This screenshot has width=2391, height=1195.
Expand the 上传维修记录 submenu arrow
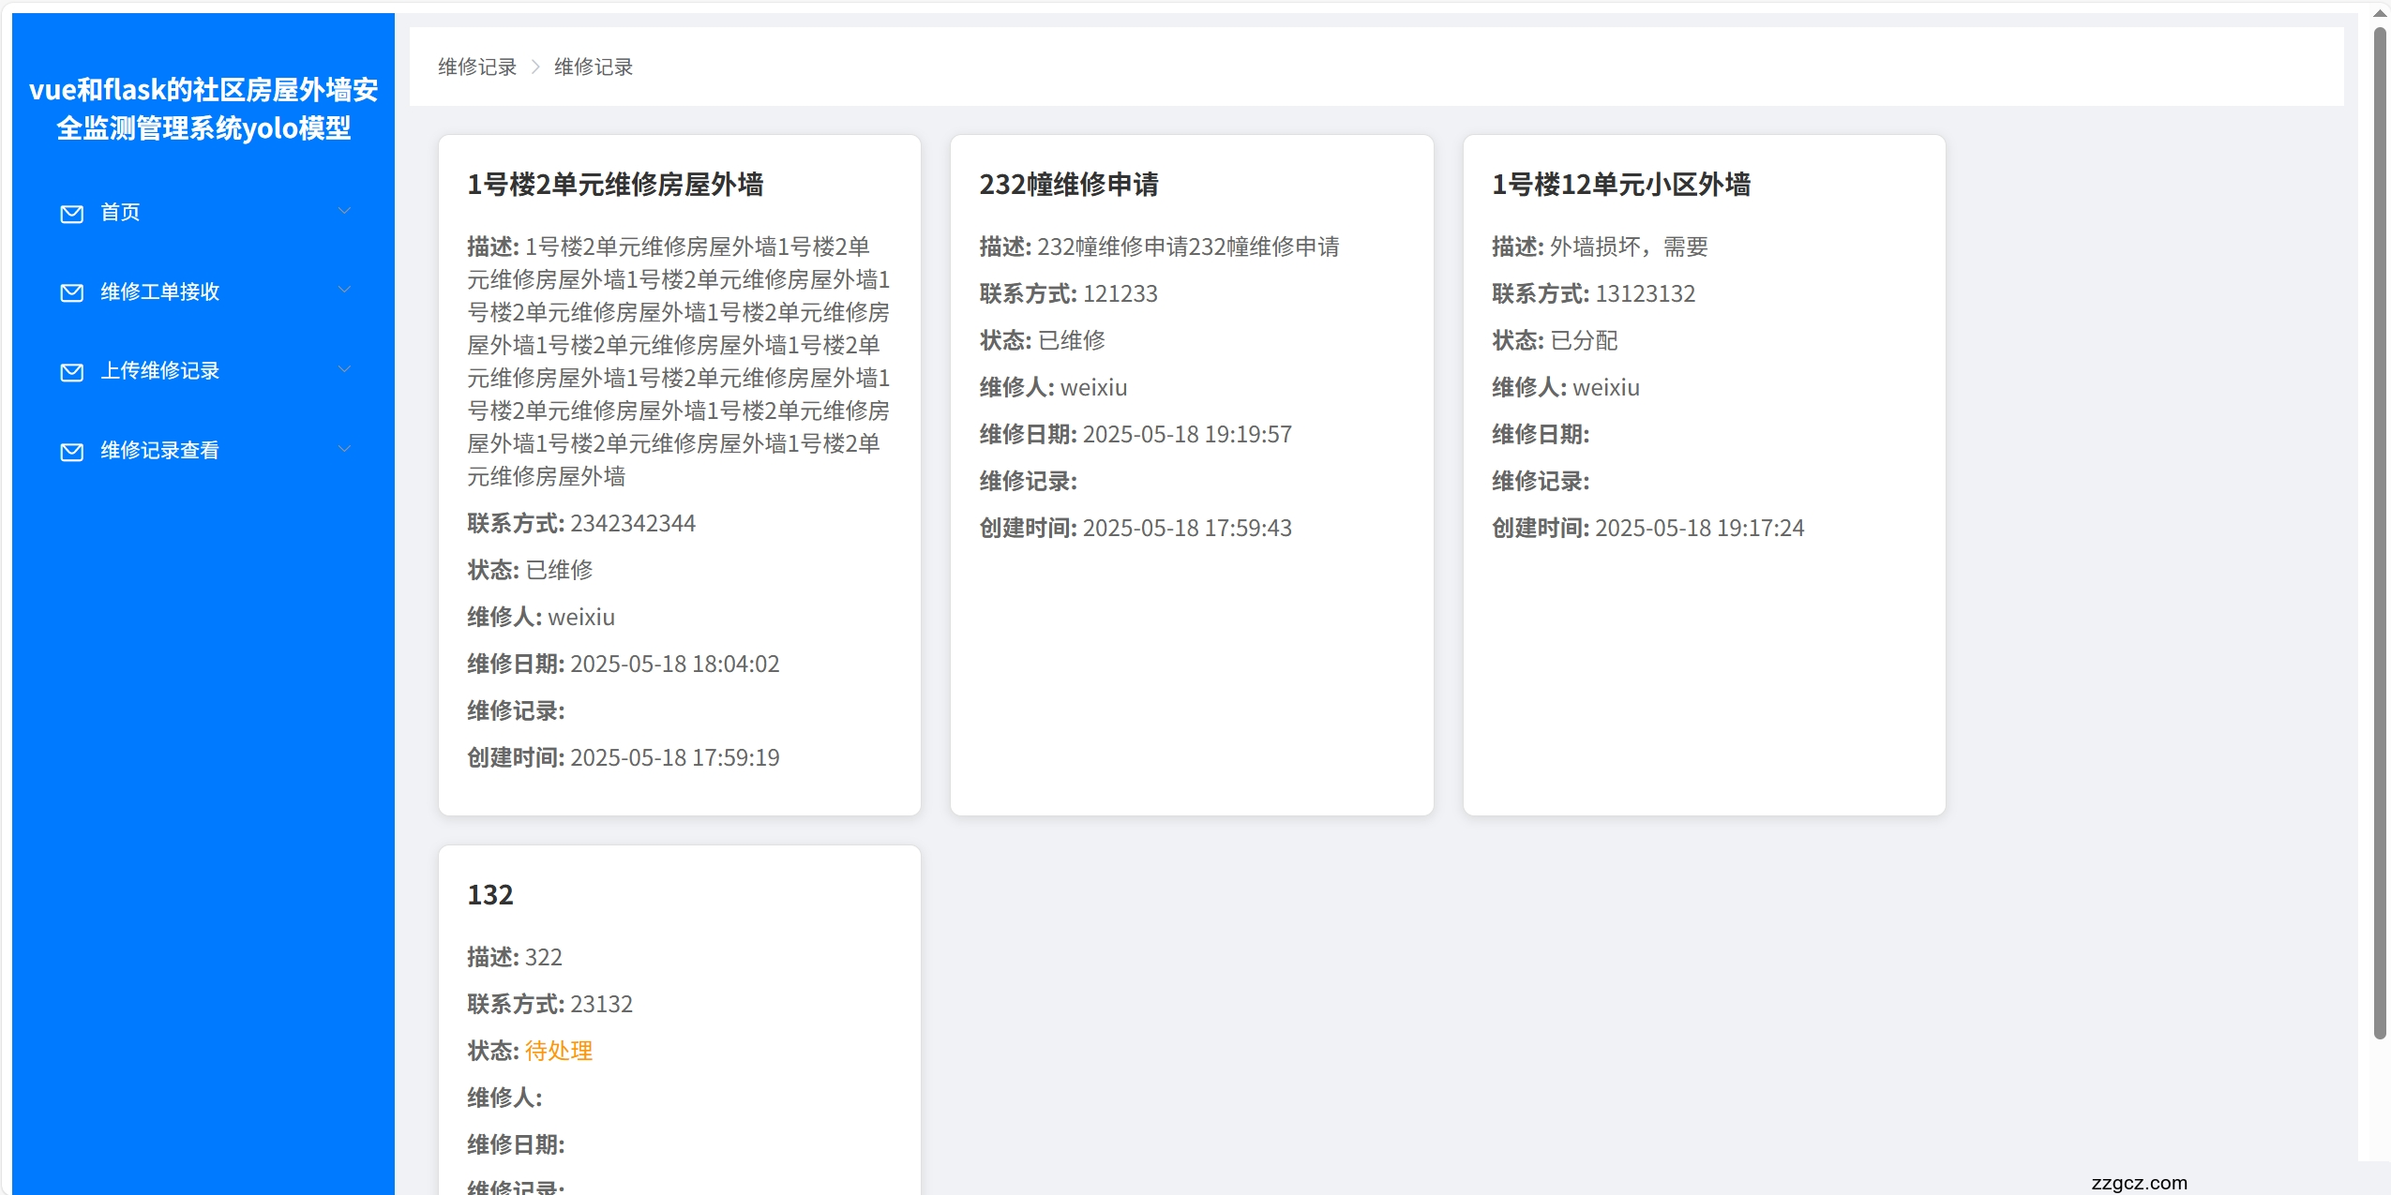pos(344,370)
